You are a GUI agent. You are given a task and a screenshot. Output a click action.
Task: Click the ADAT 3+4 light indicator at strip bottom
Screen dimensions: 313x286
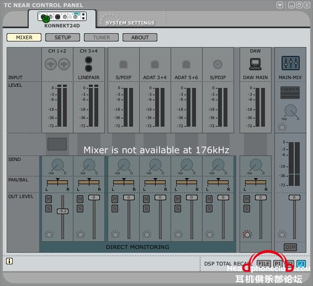(147, 235)
